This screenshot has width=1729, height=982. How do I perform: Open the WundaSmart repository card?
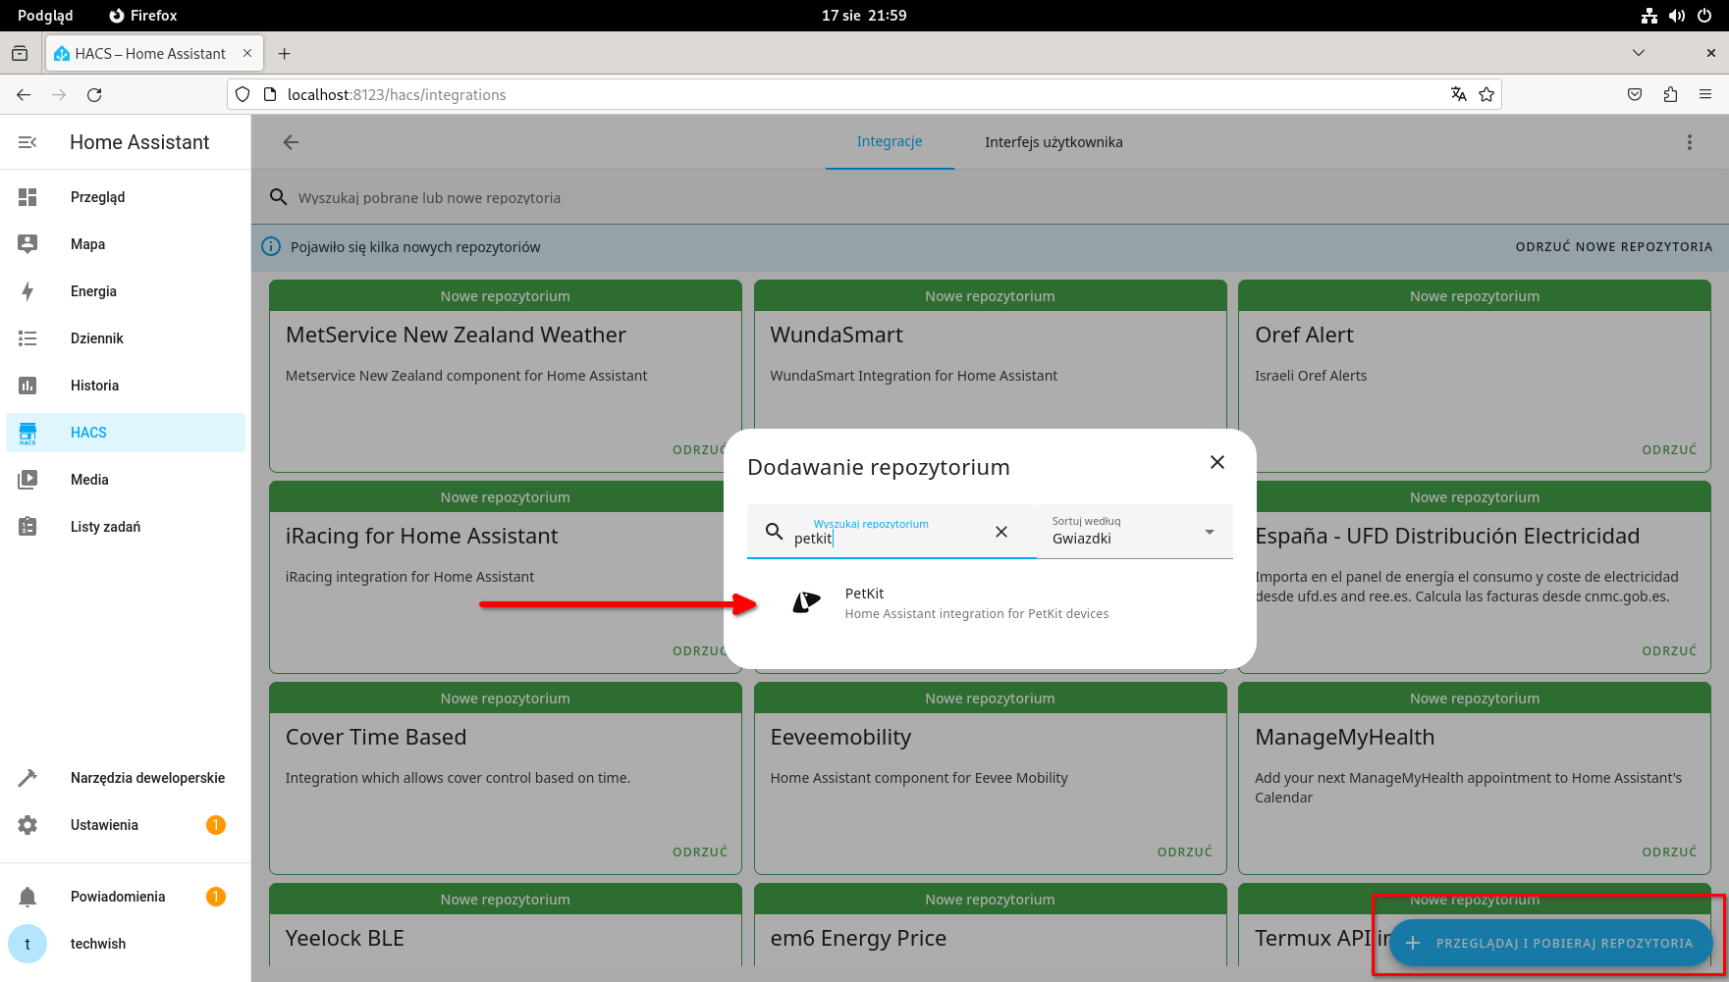pos(990,377)
